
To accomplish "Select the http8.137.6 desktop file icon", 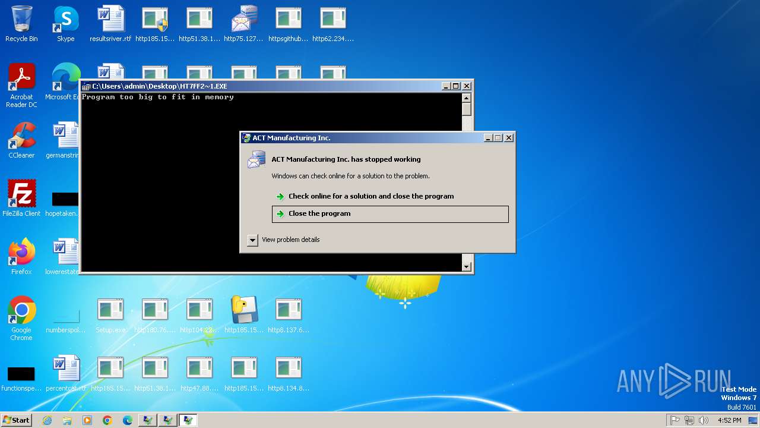I will point(289,315).
